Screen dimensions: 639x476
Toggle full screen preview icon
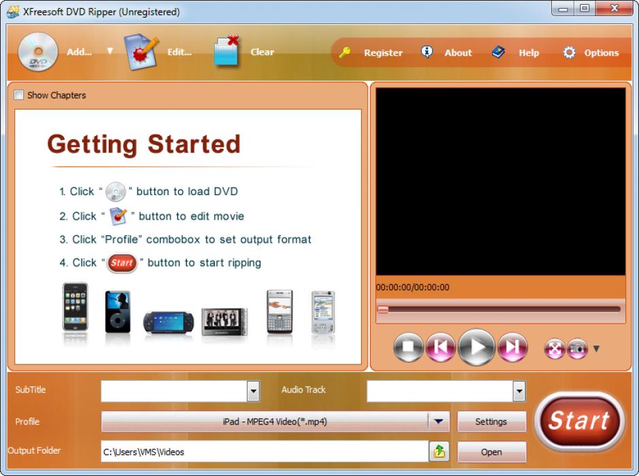pyautogui.click(x=554, y=348)
